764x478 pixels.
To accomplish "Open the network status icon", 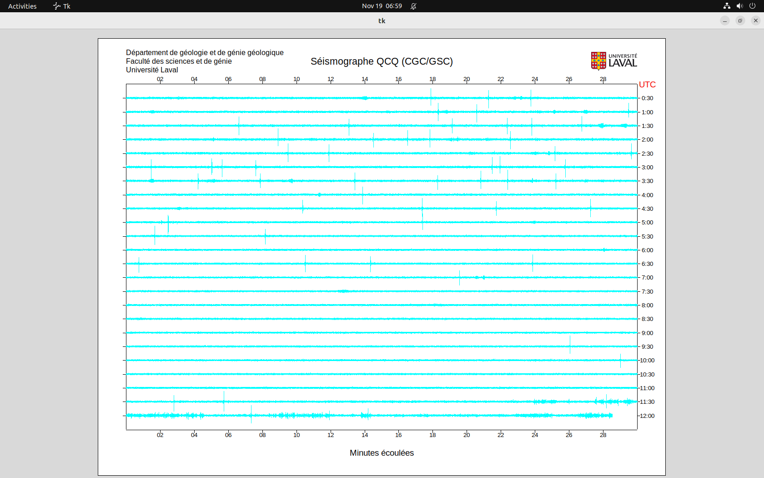I will (x=727, y=6).
